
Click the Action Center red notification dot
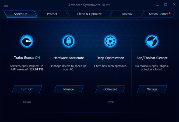point(170,13)
